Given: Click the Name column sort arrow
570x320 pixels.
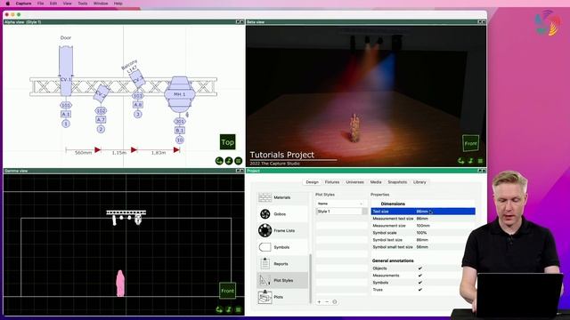Looking at the screenshot, I should [361, 204].
